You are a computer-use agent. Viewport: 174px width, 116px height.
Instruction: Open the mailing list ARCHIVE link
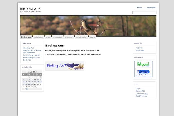click(139, 48)
